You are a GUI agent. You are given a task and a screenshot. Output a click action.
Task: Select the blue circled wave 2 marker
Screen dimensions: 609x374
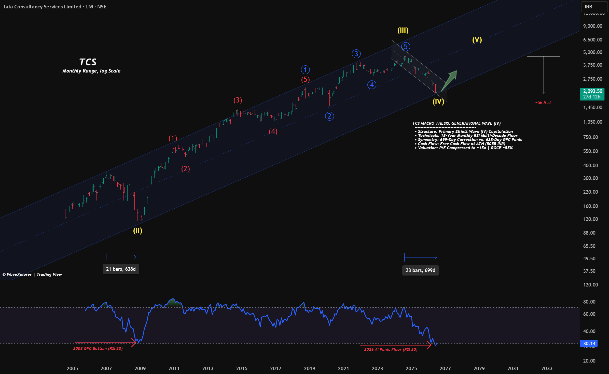329,116
